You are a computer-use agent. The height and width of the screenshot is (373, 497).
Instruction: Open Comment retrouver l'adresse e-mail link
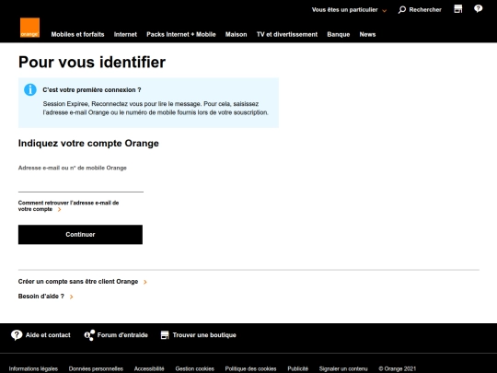pos(68,206)
